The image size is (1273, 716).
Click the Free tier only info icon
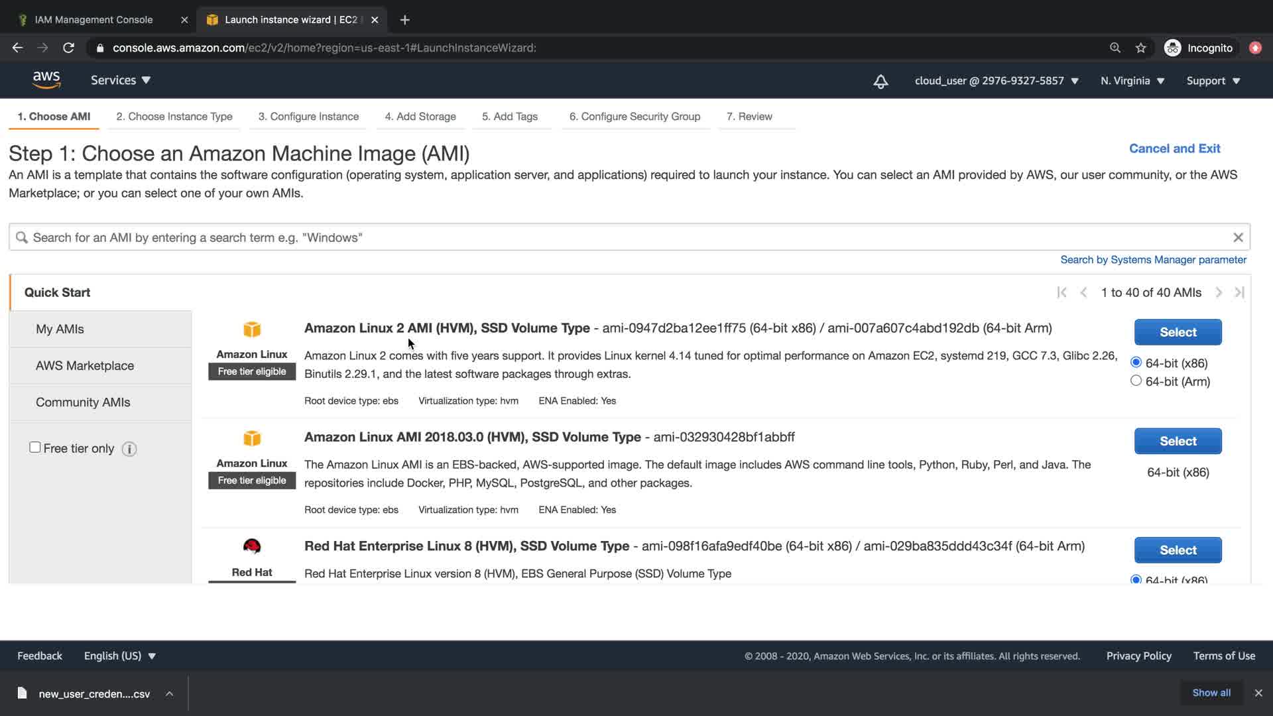(129, 449)
